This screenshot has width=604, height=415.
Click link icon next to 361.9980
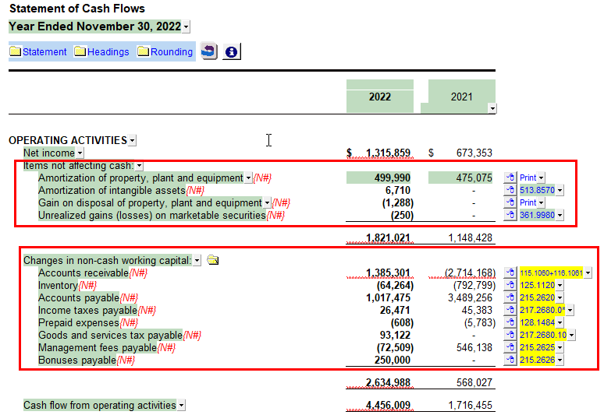point(510,215)
